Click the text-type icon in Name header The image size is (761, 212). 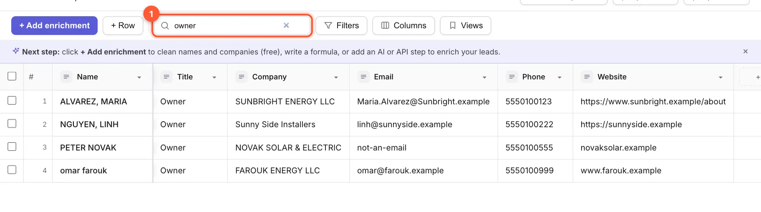pos(66,77)
